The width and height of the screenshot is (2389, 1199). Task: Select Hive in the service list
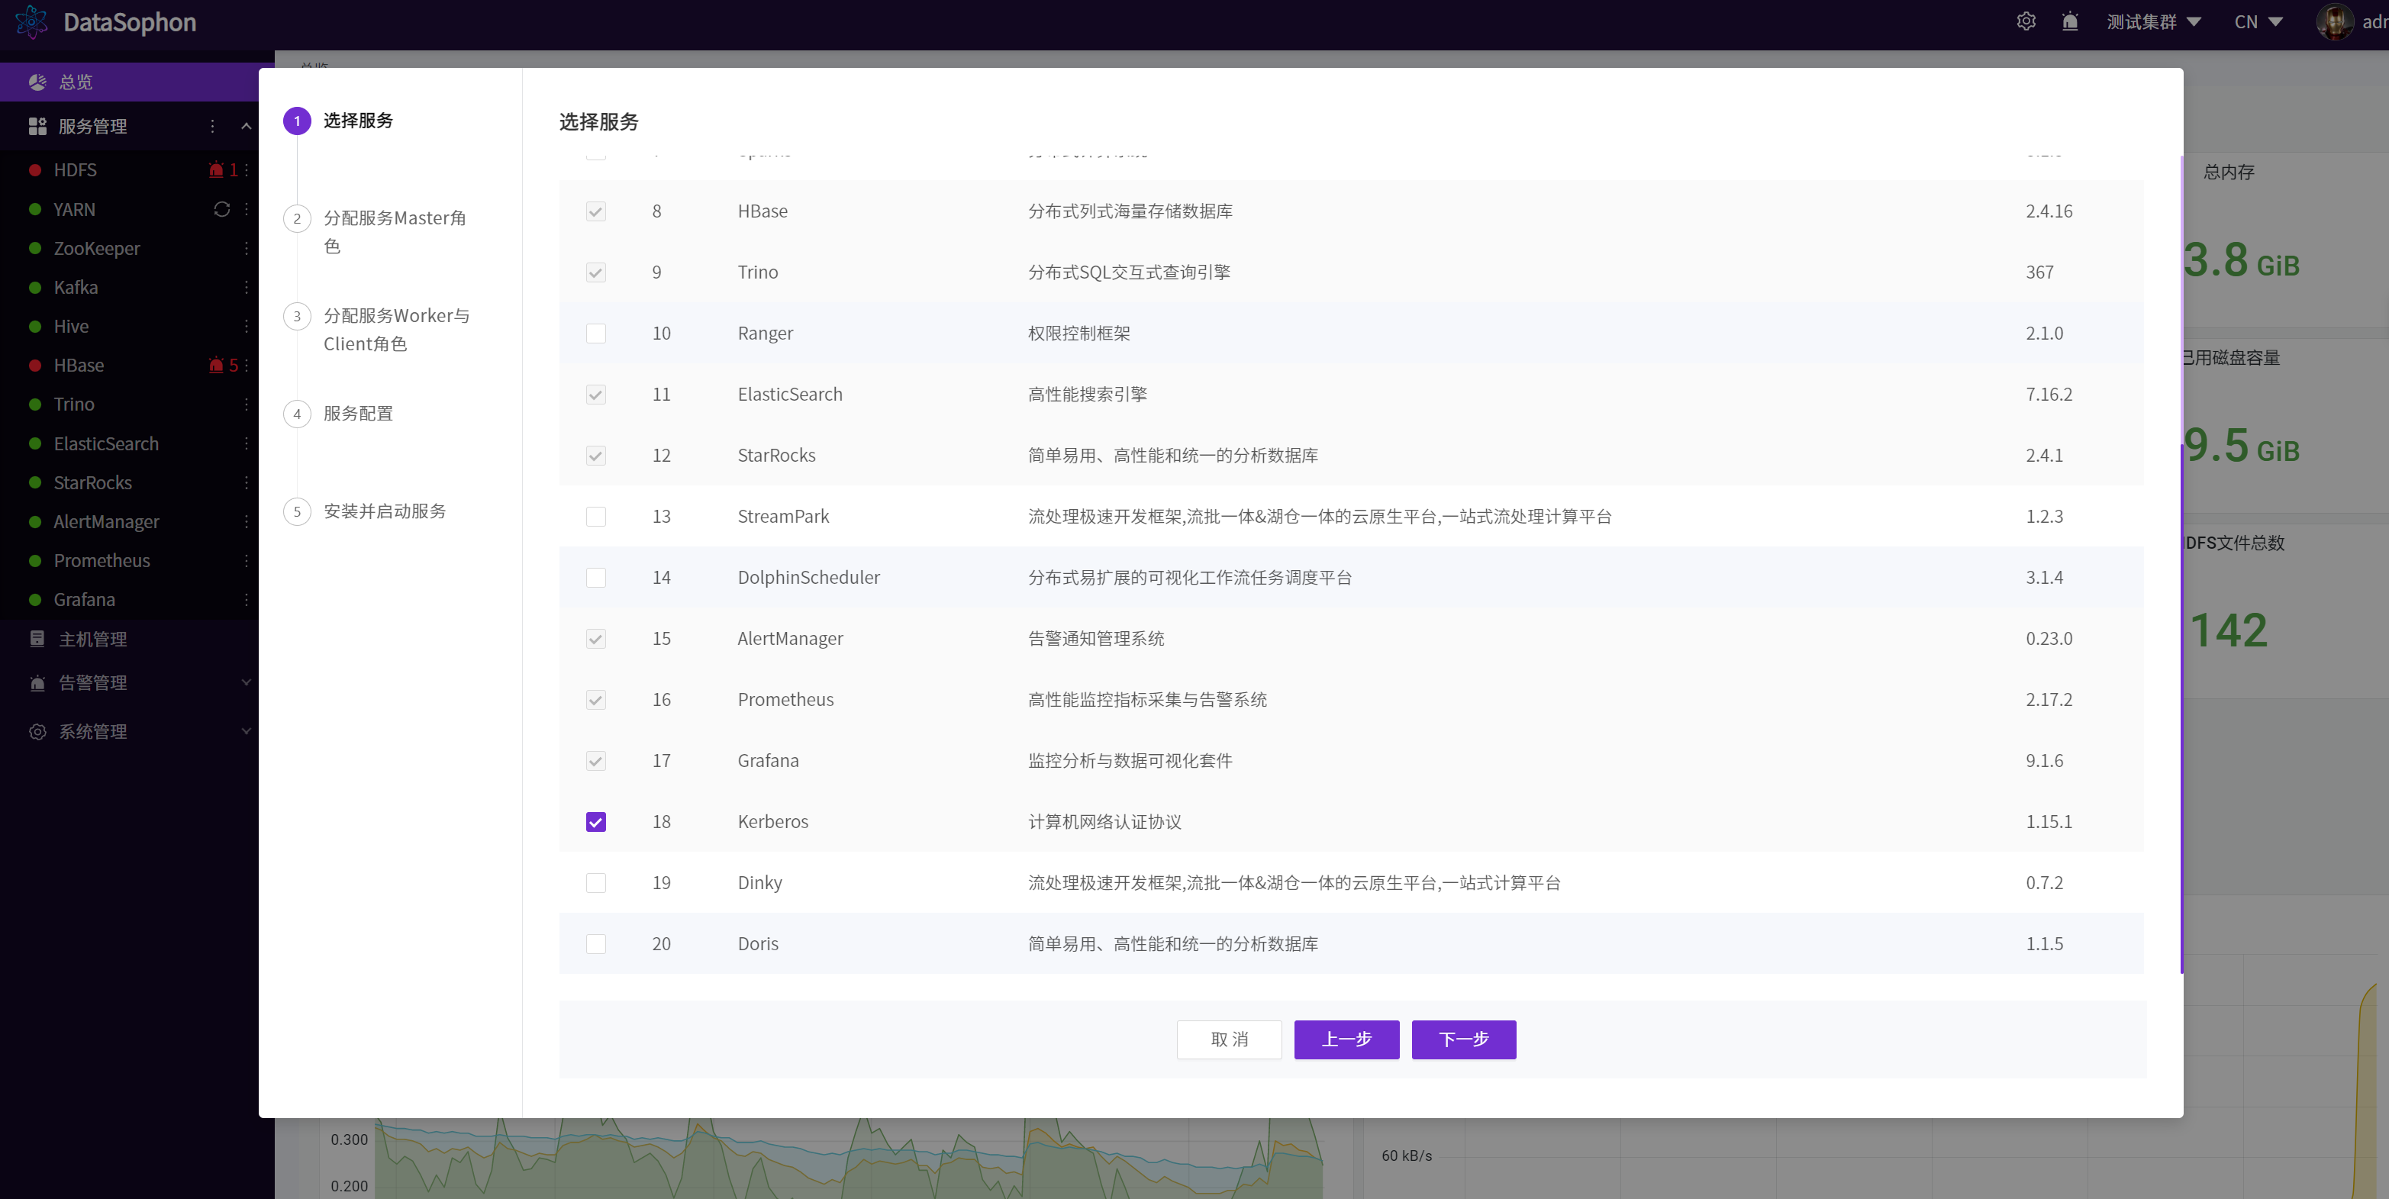pyautogui.click(x=72, y=327)
